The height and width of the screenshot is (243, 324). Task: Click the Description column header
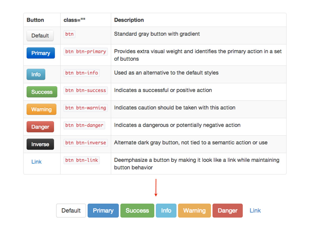(129, 20)
